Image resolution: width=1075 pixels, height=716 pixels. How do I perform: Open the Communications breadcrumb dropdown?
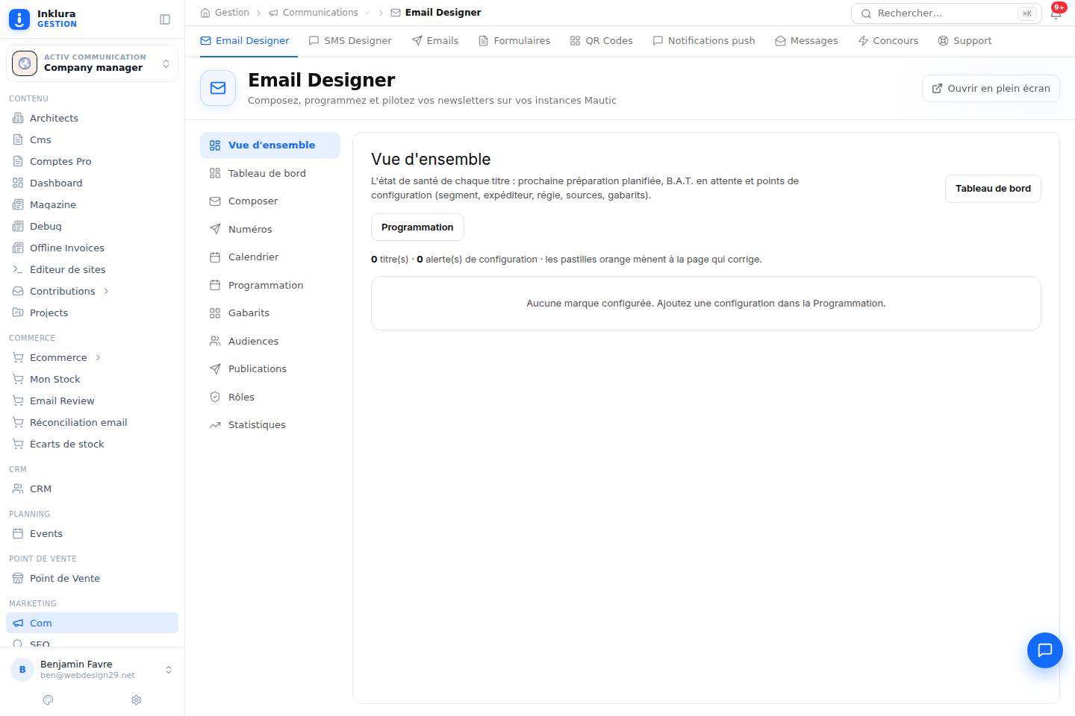[x=367, y=13]
